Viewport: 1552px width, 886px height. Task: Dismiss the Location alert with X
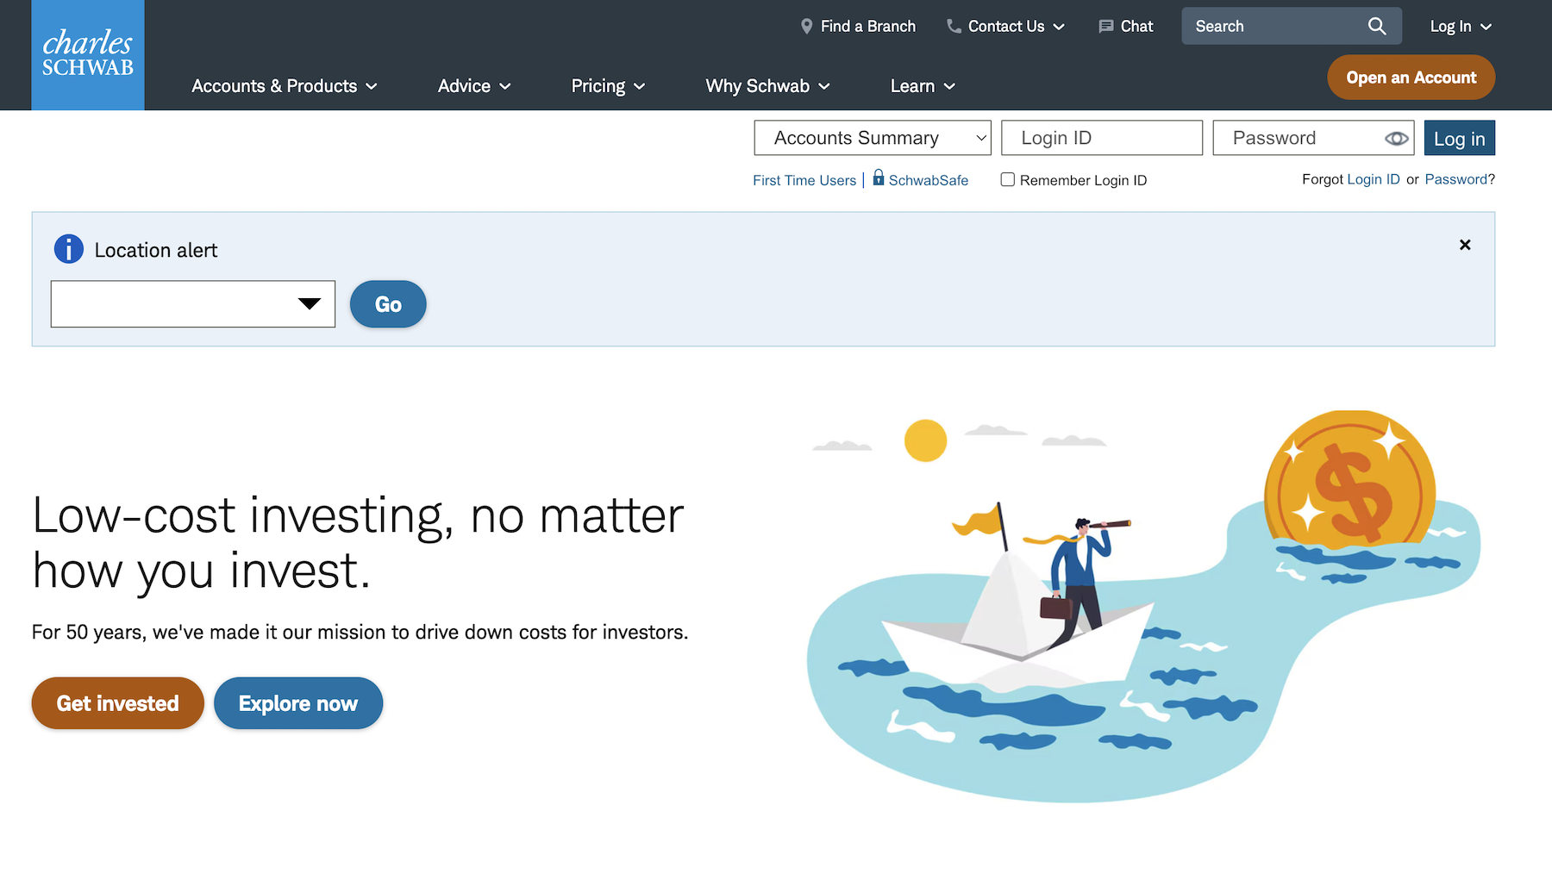[1465, 245]
